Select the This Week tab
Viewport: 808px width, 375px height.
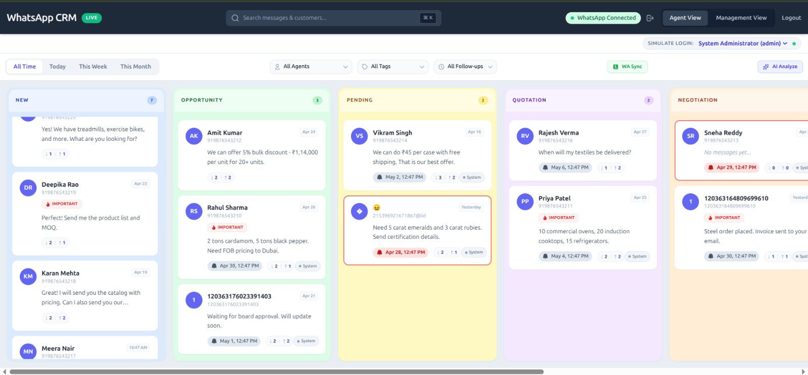[93, 67]
